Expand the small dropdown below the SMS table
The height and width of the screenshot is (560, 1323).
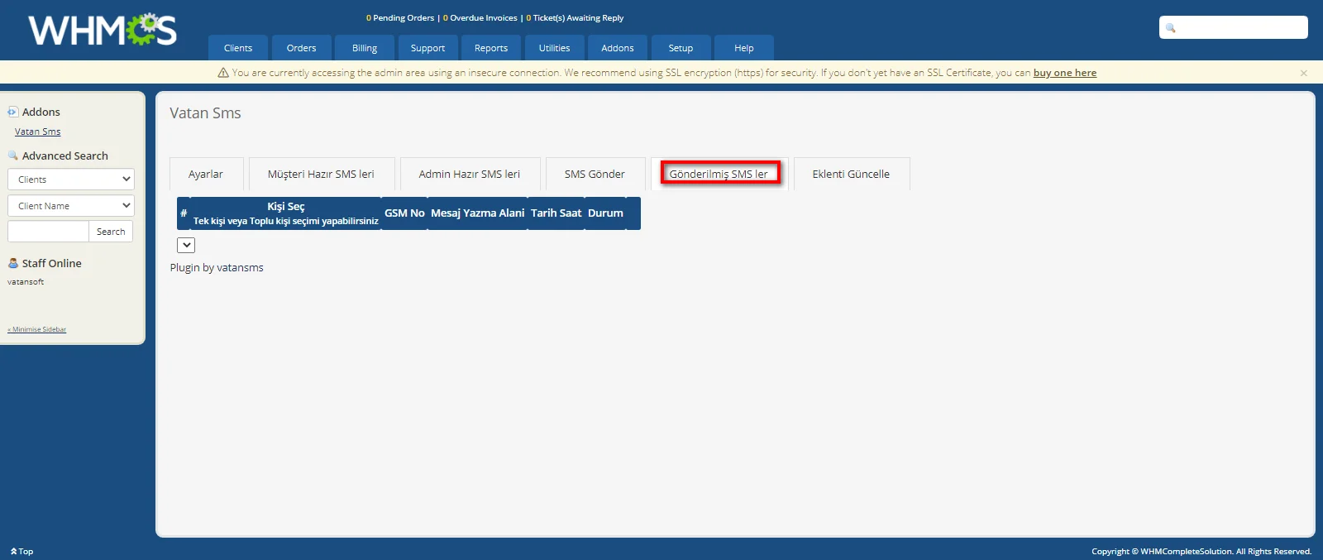186,245
